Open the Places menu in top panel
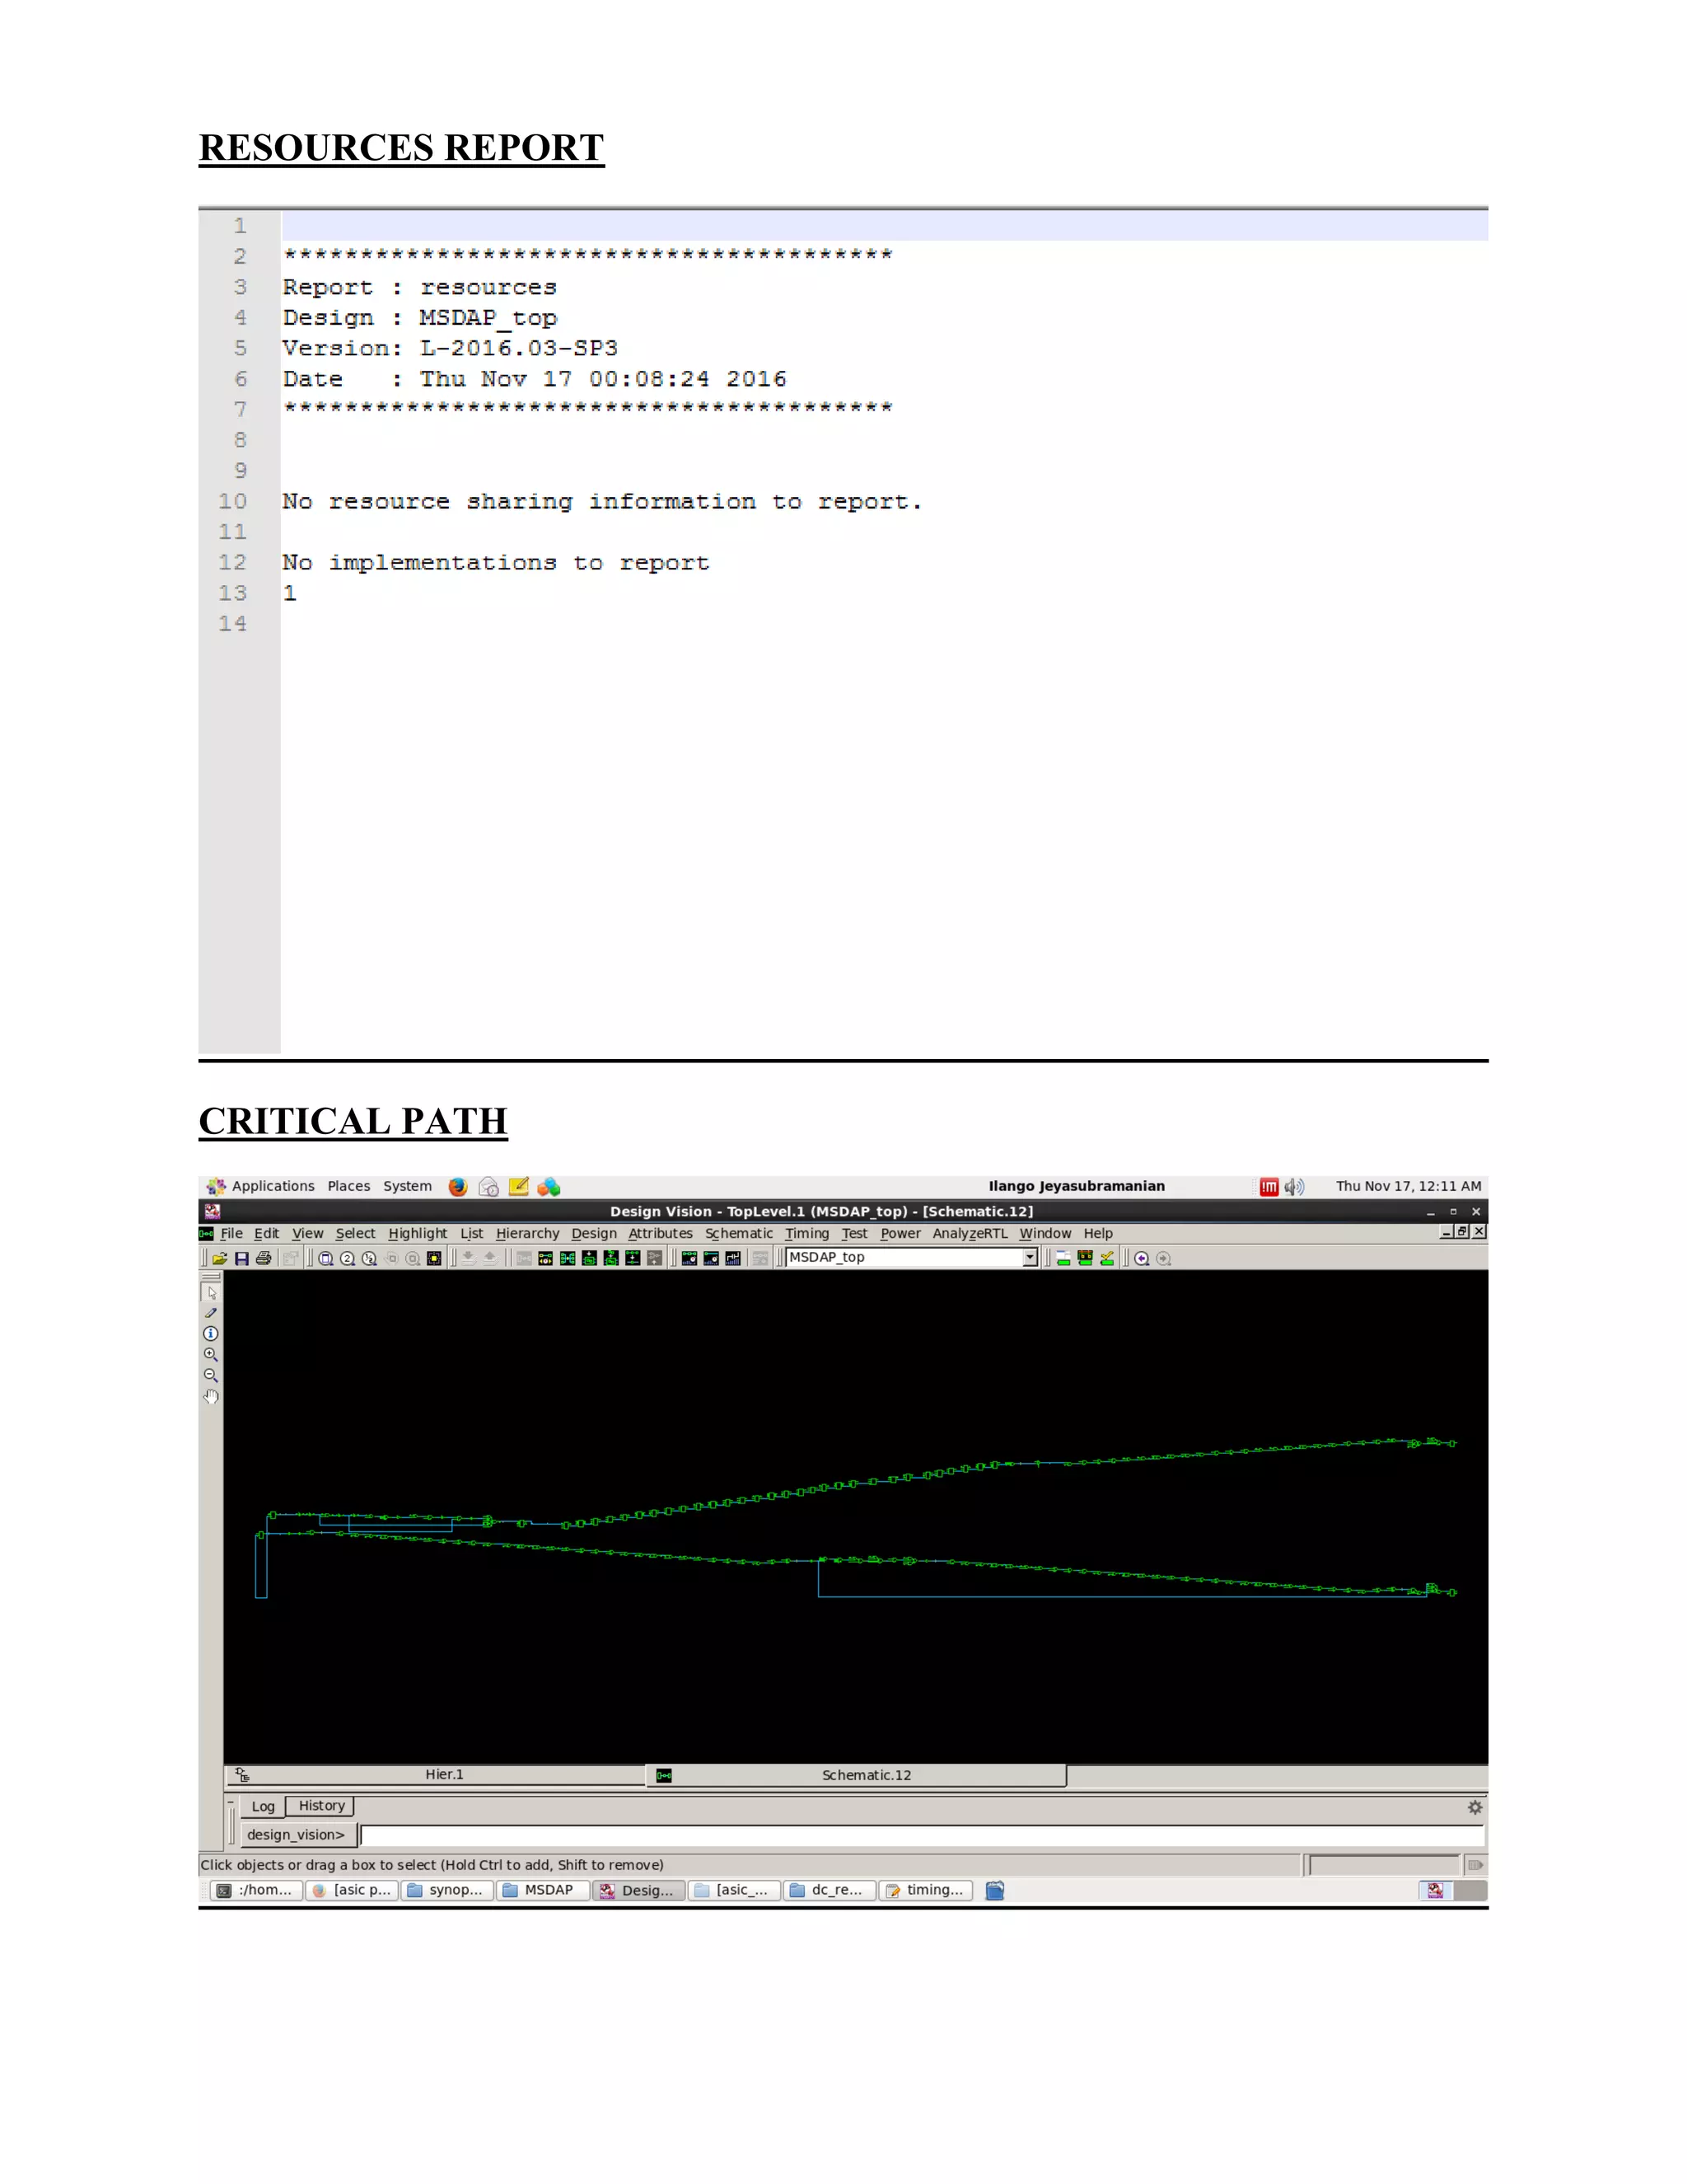1687x2184 pixels. pyautogui.click(x=348, y=1187)
